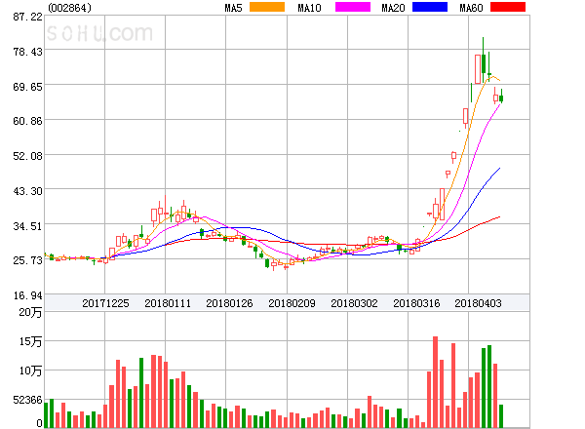Click date label 20180126
The image size is (585, 429).
coord(229,303)
